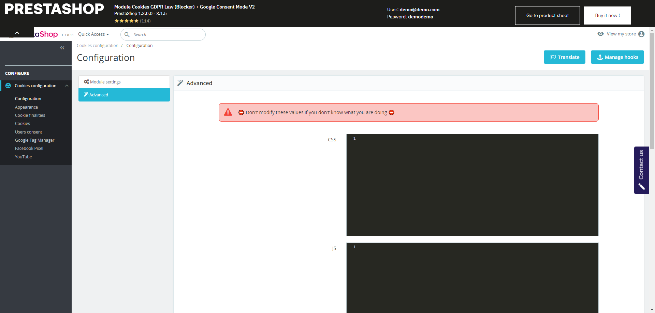Click the page vertical scrollbar
Viewport: 655px width, 313px height.
click(x=652, y=91)
